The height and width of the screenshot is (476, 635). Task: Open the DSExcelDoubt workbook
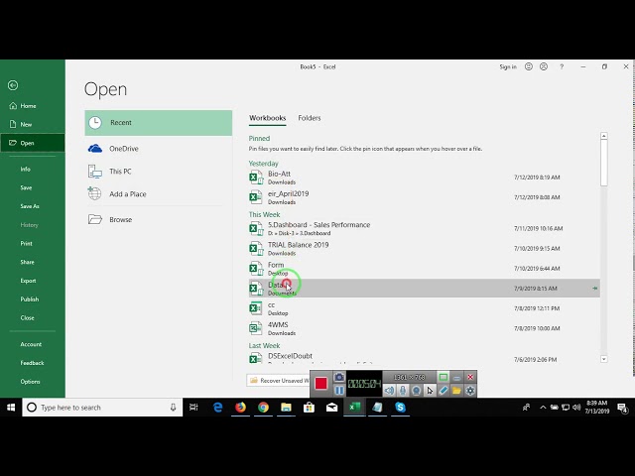[x=424, y=358]
